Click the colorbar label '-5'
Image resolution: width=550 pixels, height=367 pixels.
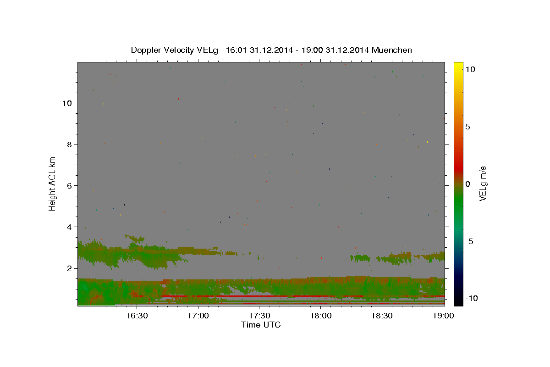click(x=470, y=241)
